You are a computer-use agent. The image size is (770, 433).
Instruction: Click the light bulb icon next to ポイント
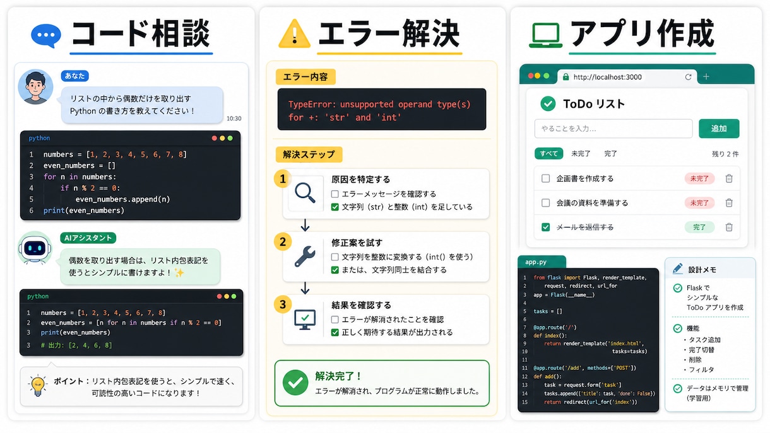tap(38, 385)
